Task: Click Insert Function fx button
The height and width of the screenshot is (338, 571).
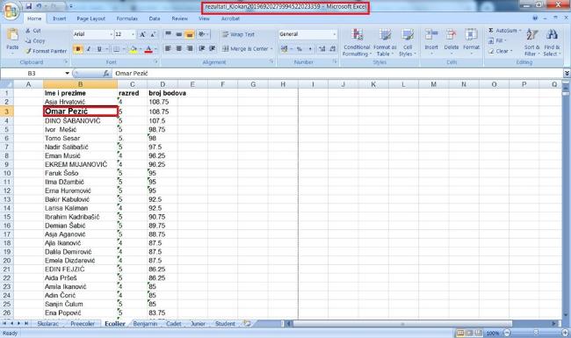Action: [106, 74]
